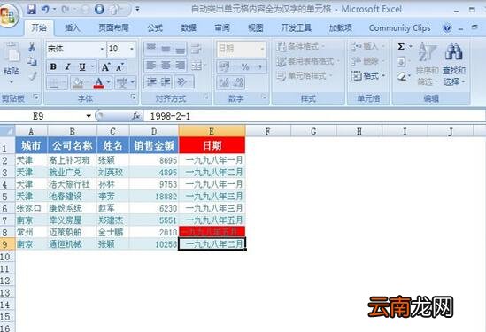The height and width of the screenshot is (332, 486).
Task: Decrease indent icon
Action: pos(151,81)
